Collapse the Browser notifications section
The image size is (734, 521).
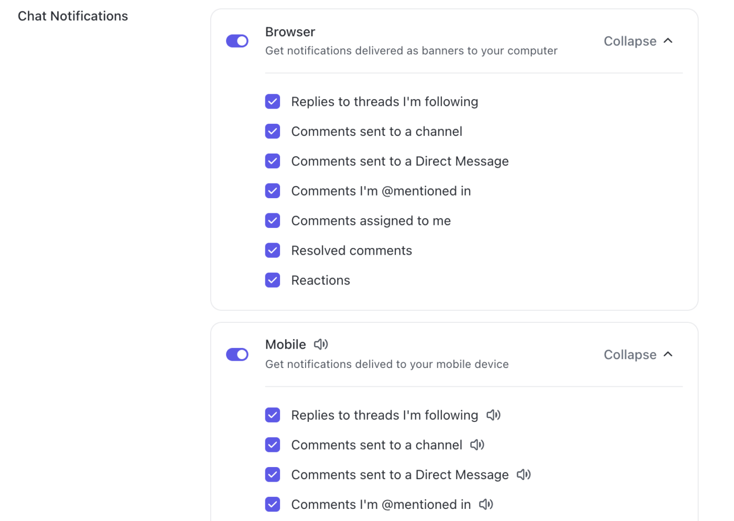(x=638, y=41)
